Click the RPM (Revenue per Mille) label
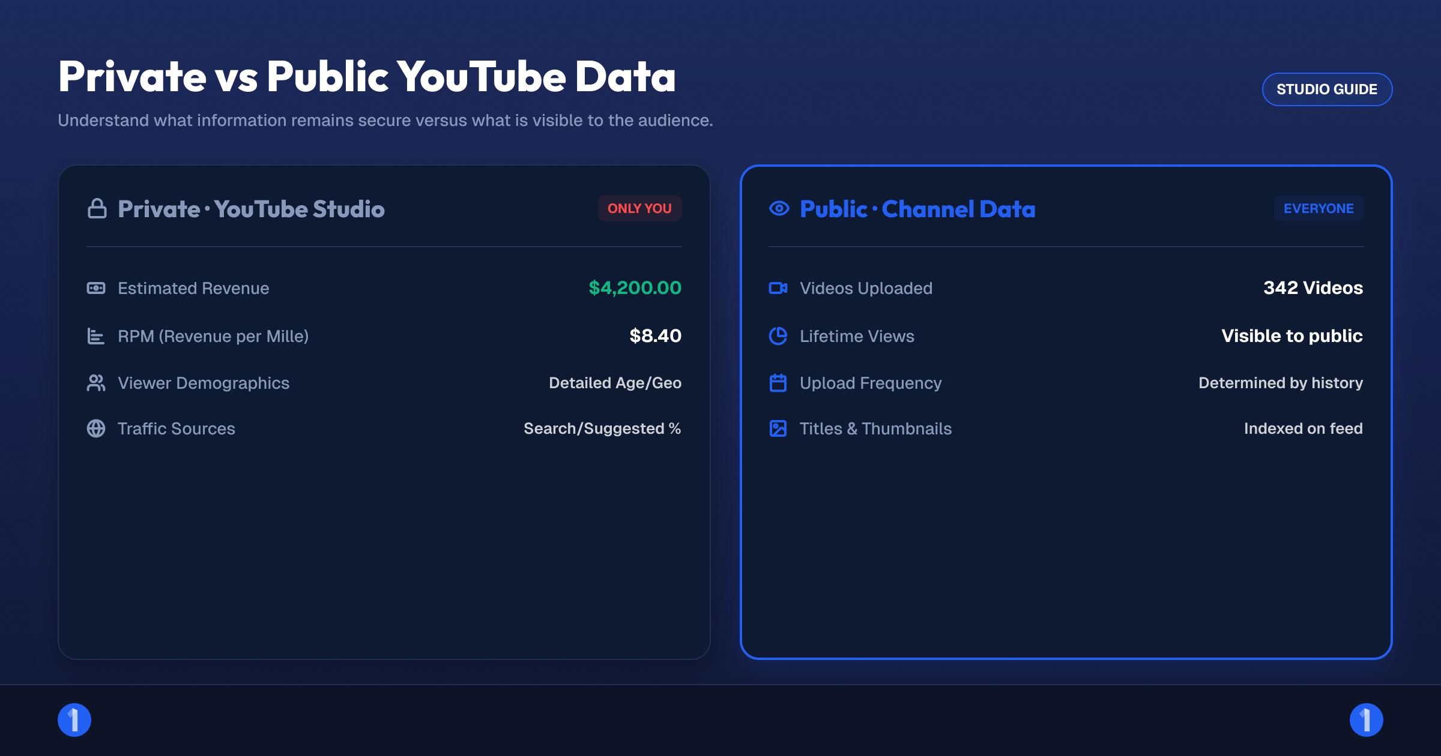 (x=213, y=336)
